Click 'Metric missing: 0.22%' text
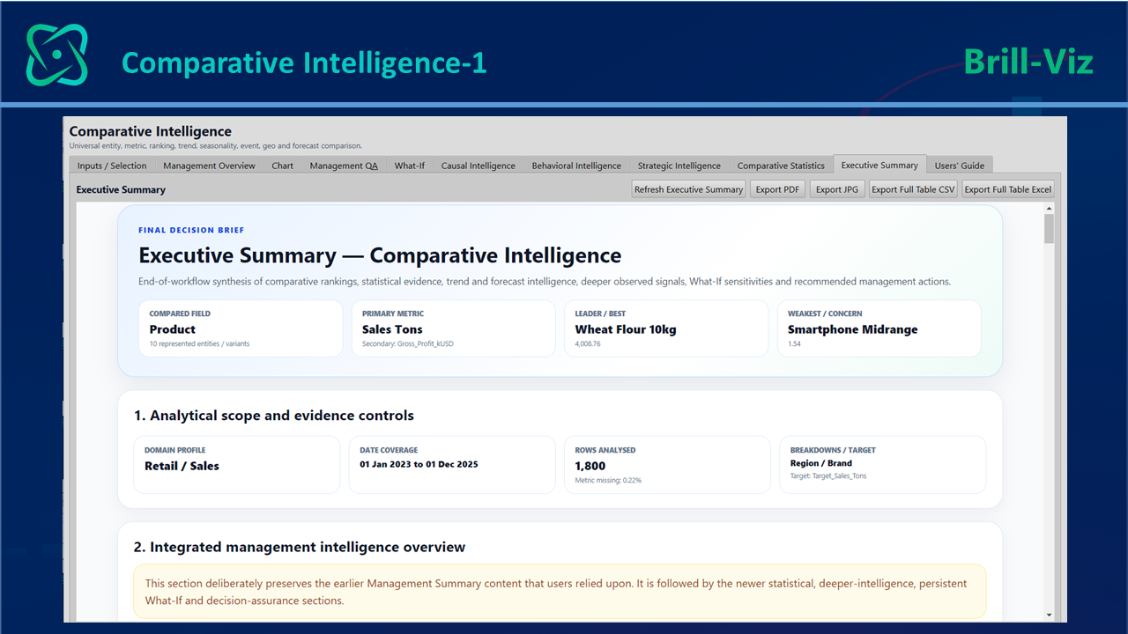This screenshot has width=1128, height=634. click(608, 480)
